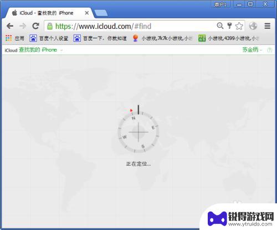The width and height of the screenshot is (277, 230).
Task: Click the forward navigation arrow
Action: [23, 26]
